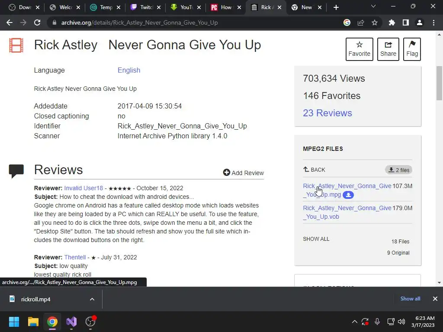This screenshot has width=443, height=332.
Task: Switch to the Welcome tab
Action: (x=65, y=7)
